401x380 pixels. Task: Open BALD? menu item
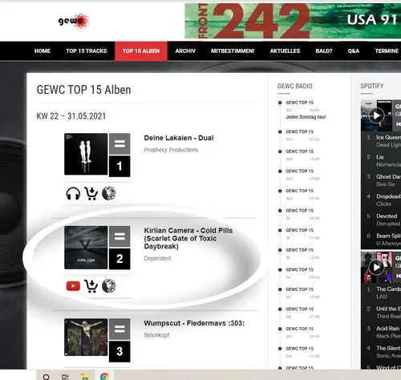(324, 51)
